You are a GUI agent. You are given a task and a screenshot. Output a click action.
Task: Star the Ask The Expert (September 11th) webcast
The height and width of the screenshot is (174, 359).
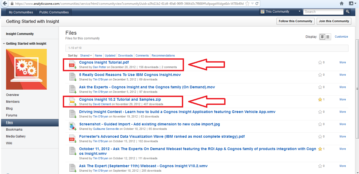click(320, 166)
